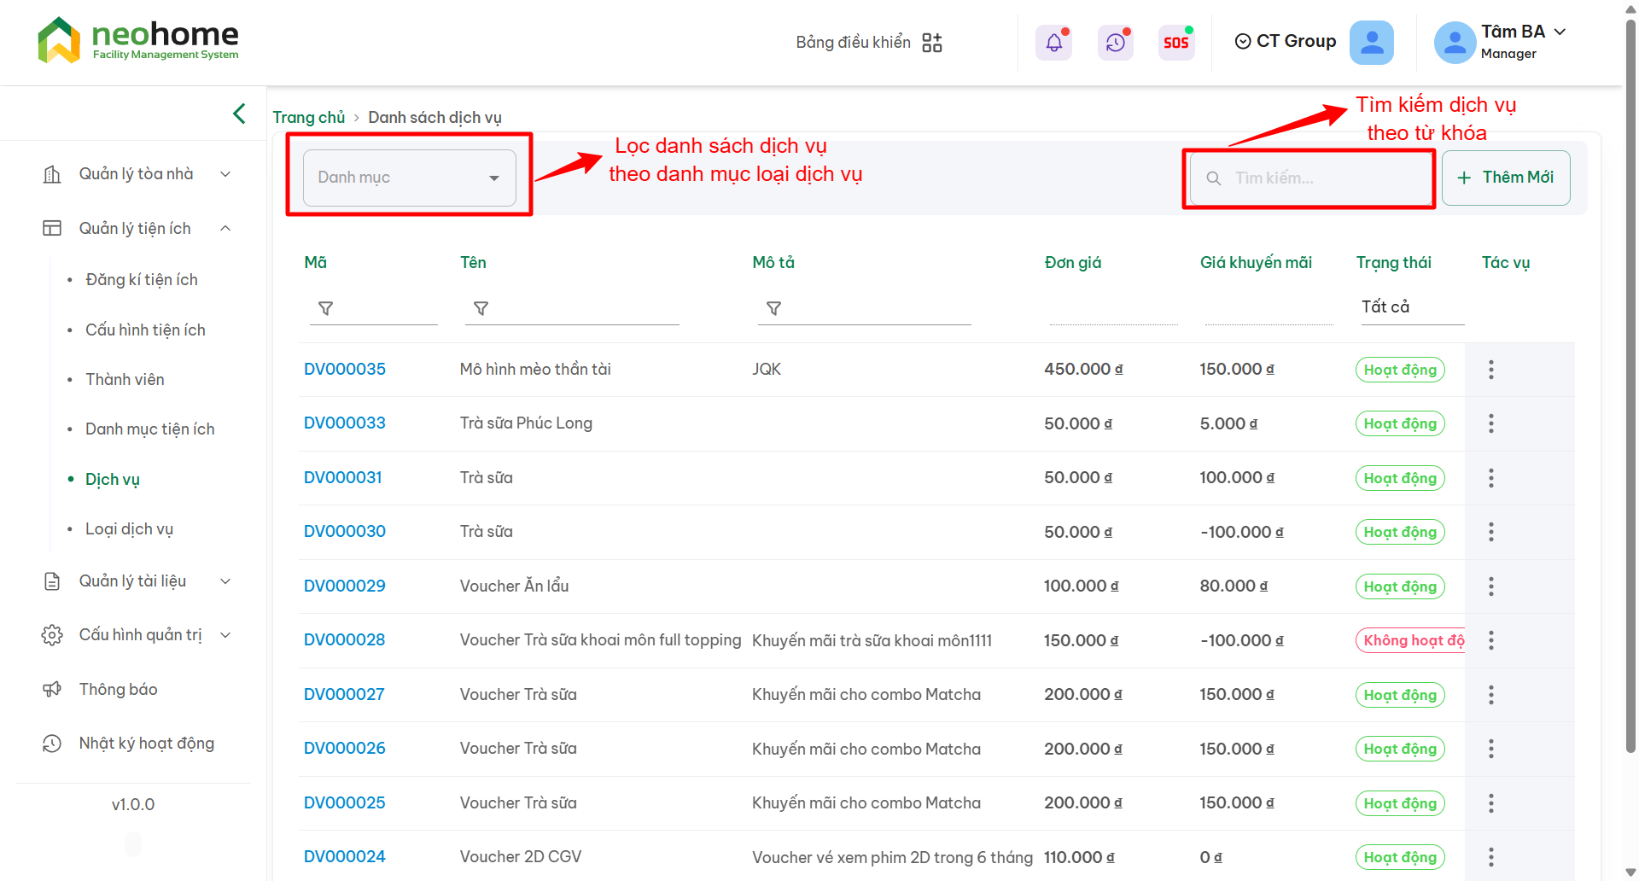Select Loại dịch vụ in the sidebar
Viewport: 1639px width, 881px height.
point(129,529)
